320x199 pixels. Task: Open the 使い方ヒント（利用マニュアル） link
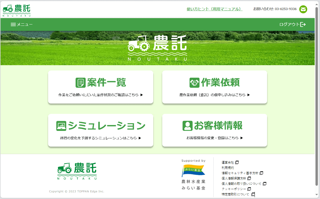[x=215, y=9]
